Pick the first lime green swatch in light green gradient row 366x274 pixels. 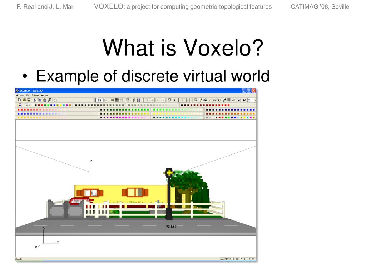[x=154, y=110]
